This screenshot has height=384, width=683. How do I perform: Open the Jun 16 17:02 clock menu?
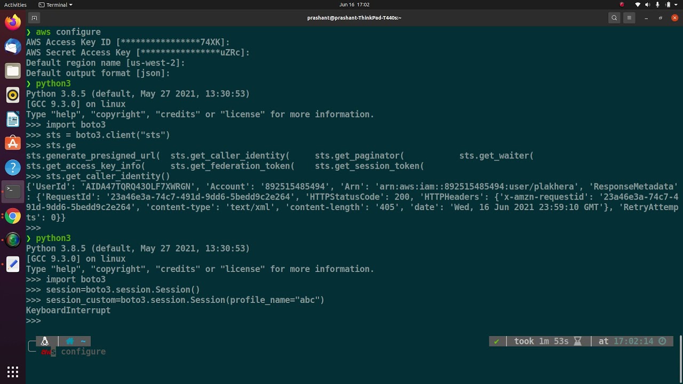pyautogui.click(x=354, y=4)
